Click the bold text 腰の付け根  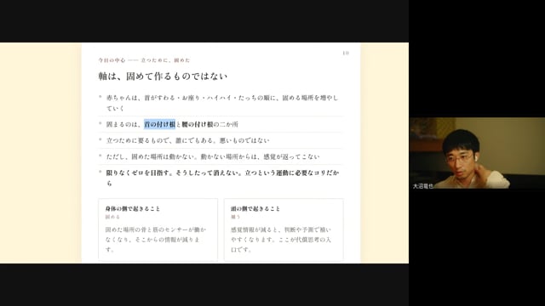click(197, 124)
